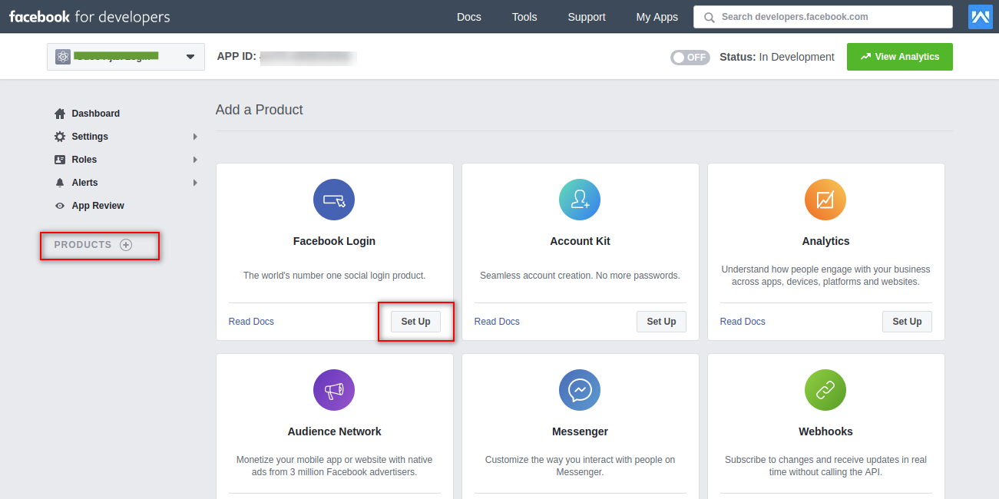Click the Facebook Login card title

pos(334,241)
